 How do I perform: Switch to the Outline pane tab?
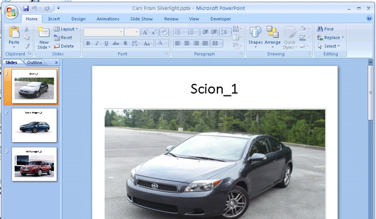(35, 62)
